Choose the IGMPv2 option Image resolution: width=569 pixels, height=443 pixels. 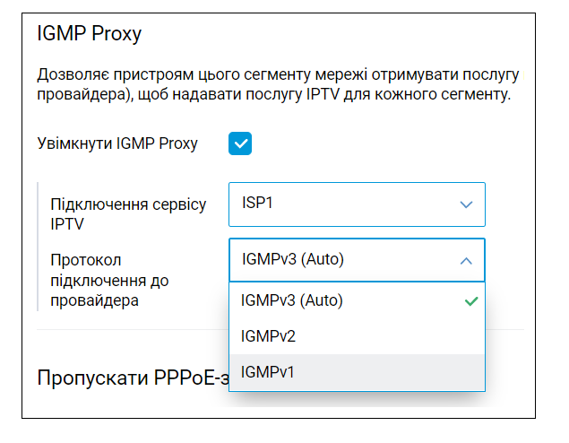[x=357, y=336]
